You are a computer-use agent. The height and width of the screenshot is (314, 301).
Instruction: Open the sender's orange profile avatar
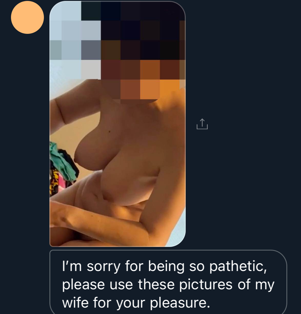pyautogui.click(x=27, y=17)
